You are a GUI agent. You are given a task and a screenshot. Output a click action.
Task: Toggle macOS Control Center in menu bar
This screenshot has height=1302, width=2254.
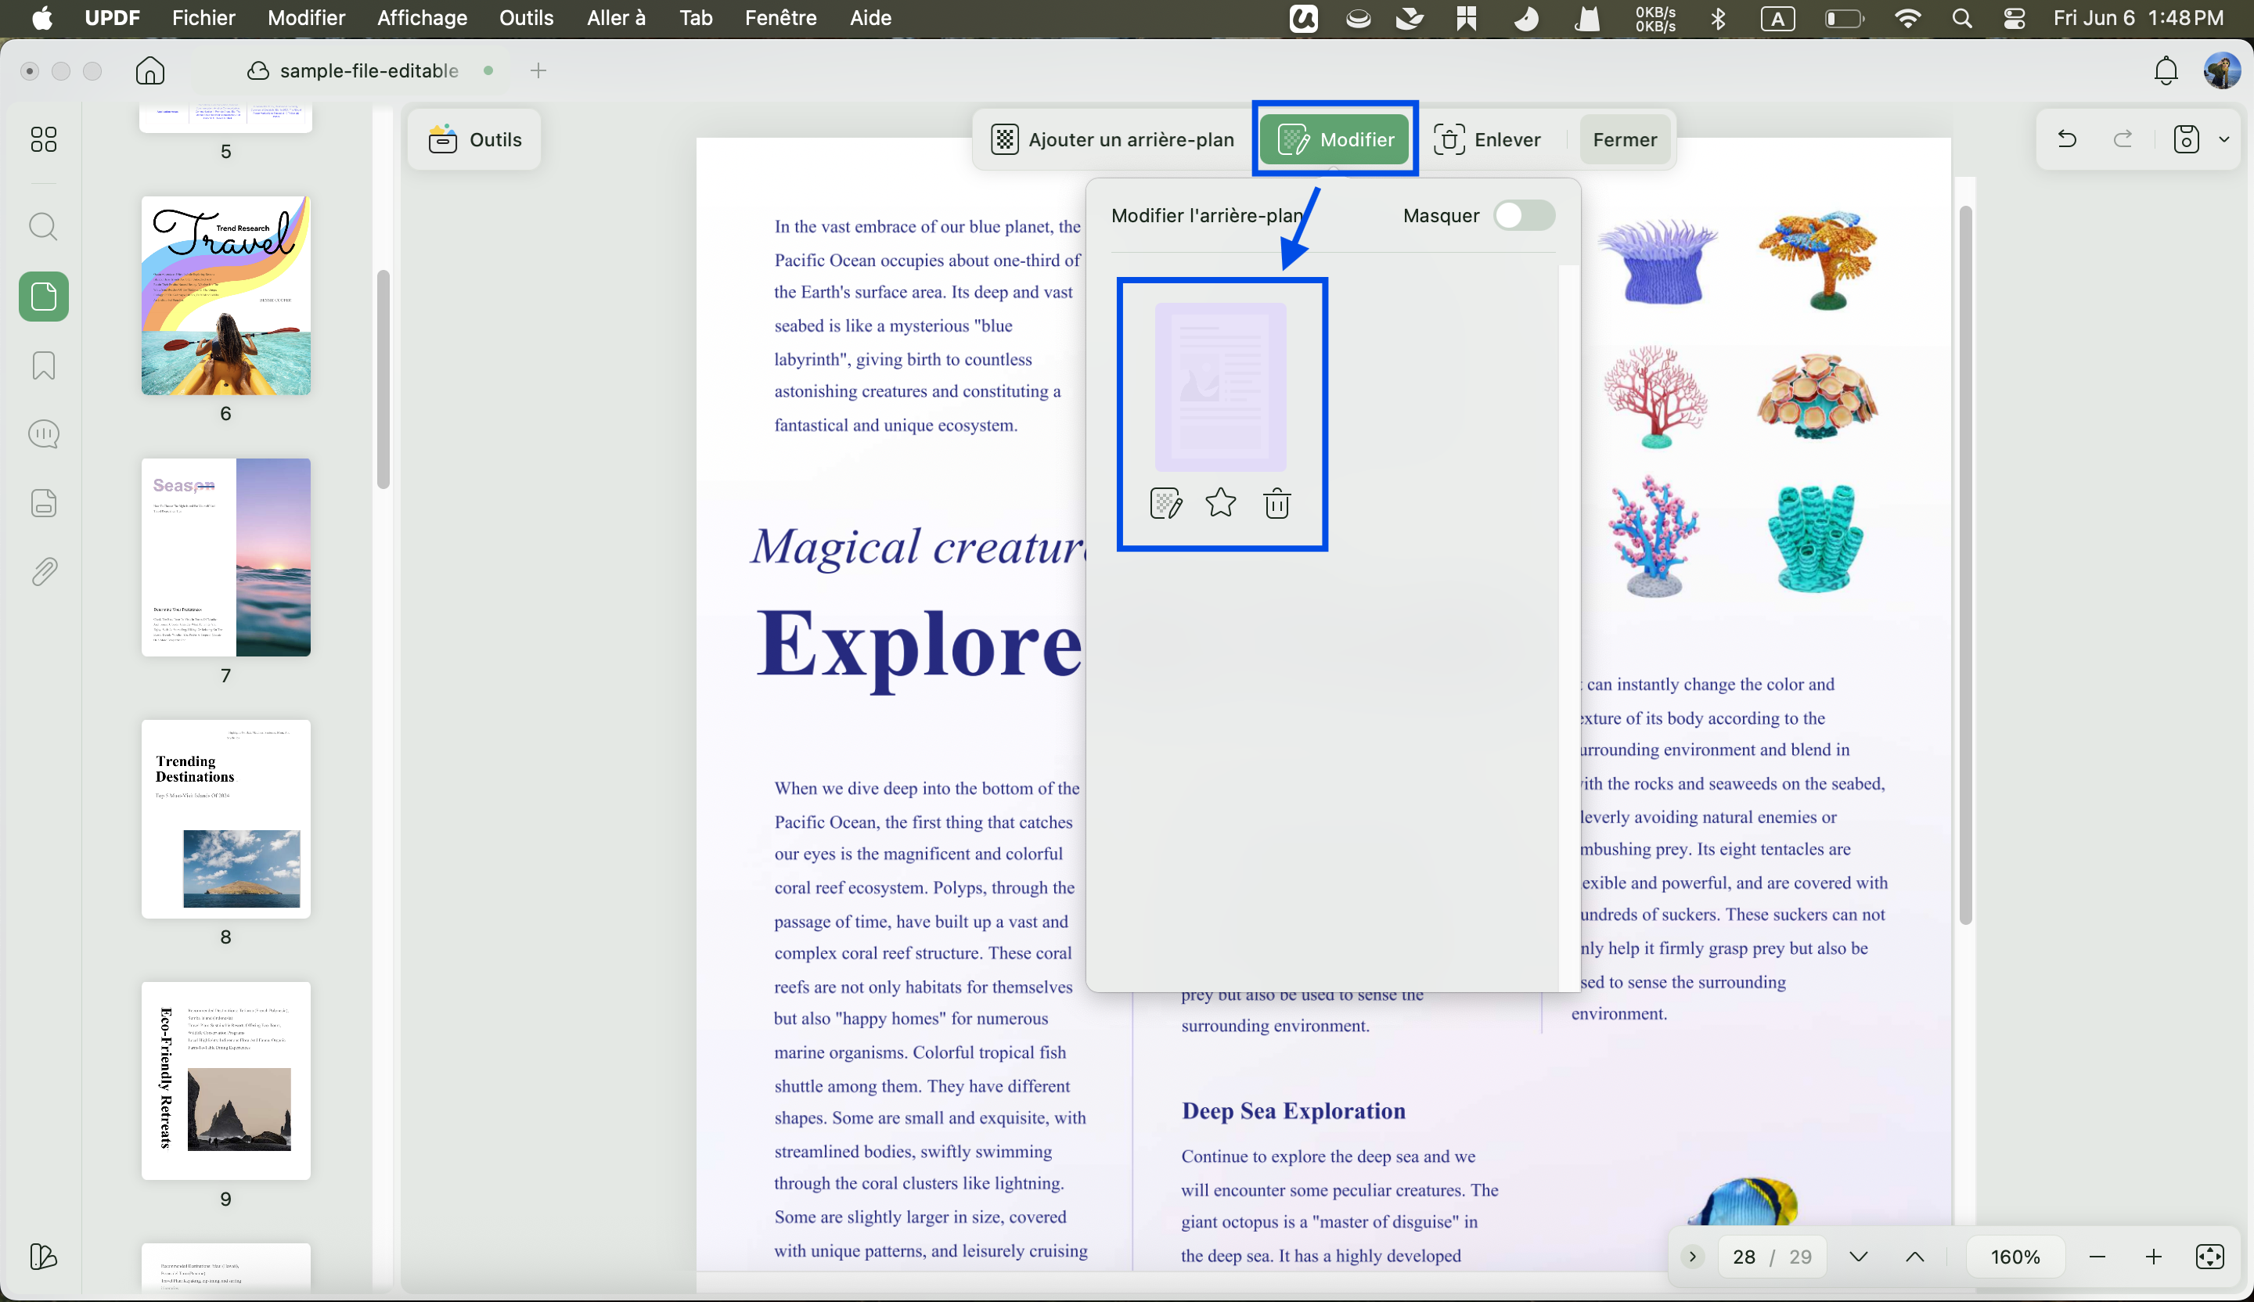2015,18
